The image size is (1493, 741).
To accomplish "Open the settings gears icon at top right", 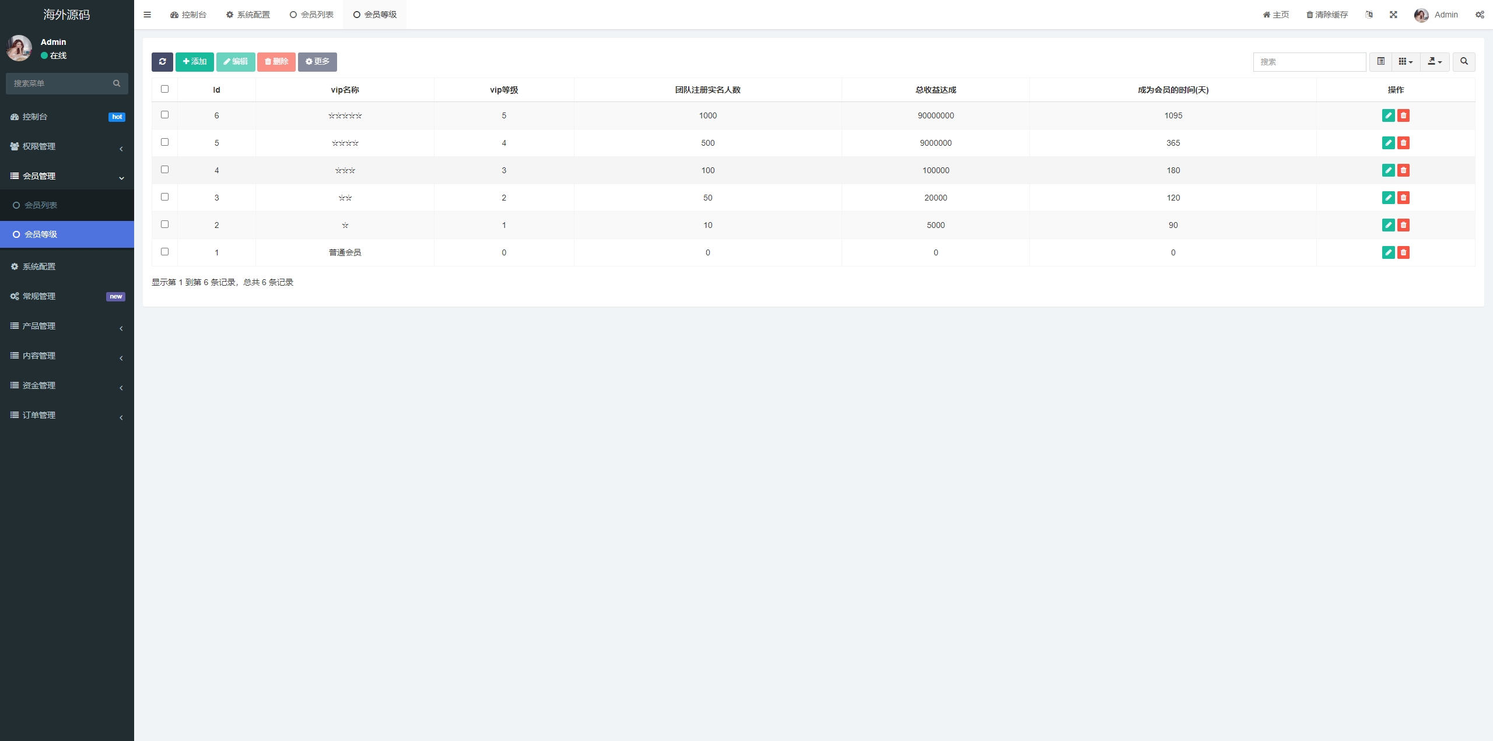I will (1480, 15).
